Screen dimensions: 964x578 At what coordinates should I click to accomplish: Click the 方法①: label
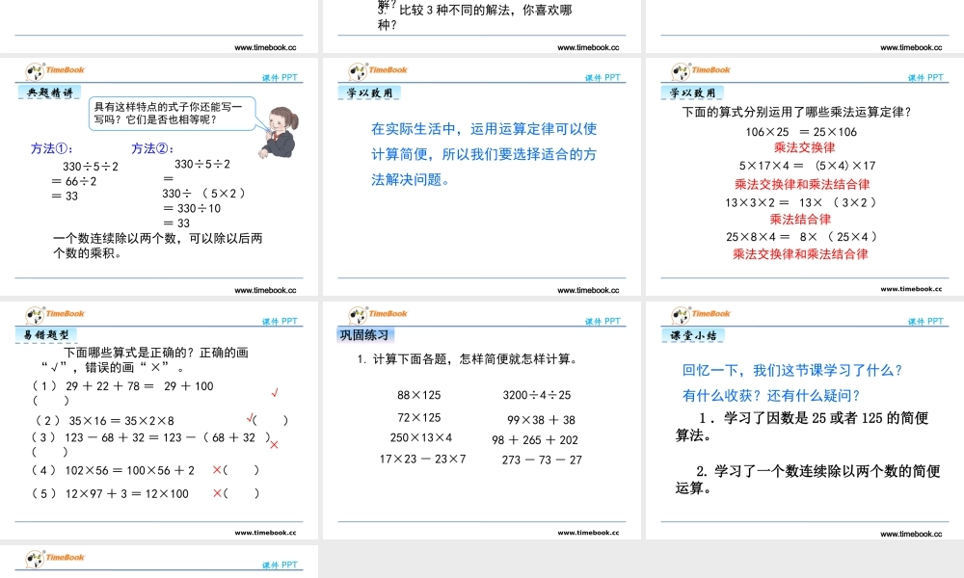click(52, 148)
